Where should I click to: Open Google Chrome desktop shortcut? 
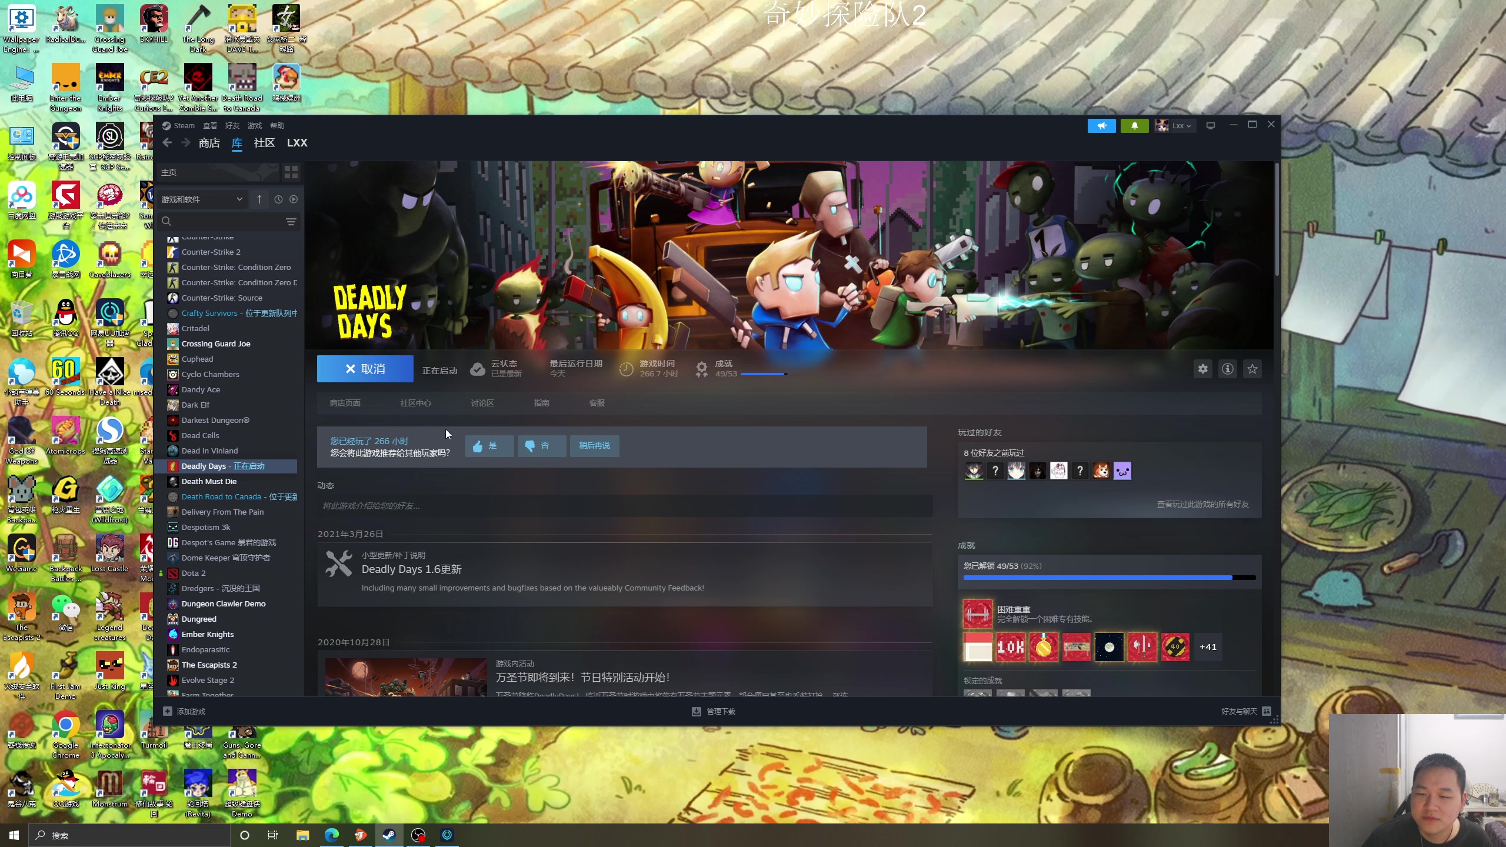tap(65, 734)
